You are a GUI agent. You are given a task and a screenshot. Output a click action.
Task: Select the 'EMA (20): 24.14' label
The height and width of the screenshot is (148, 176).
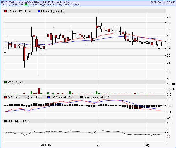[x=19, y=11]
